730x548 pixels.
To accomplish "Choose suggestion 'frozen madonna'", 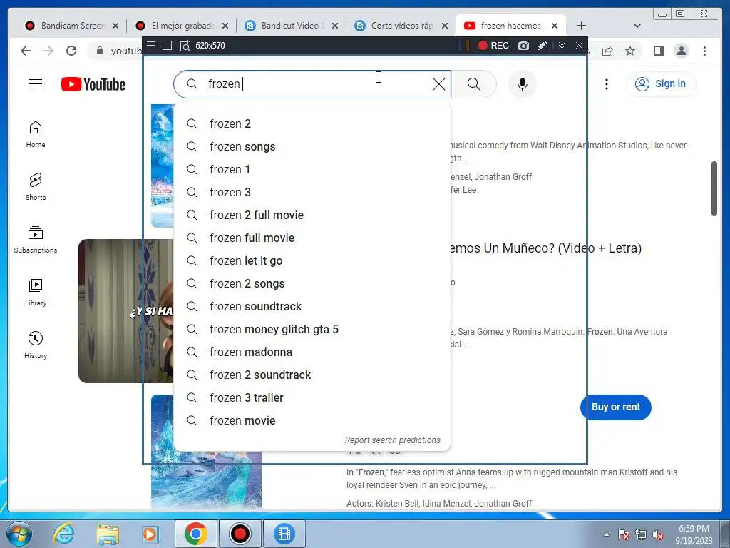I will (312, 352).
